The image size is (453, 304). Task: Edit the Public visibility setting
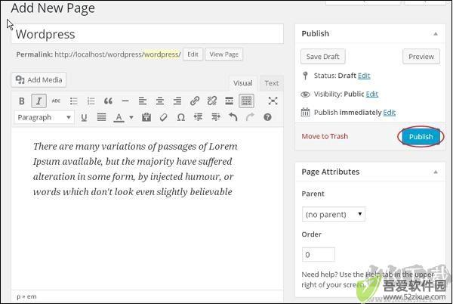click(x=371, y=94)
